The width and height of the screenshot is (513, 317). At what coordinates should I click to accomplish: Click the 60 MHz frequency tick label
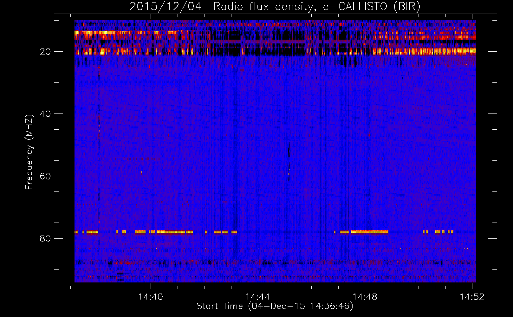tap(45, 176)
